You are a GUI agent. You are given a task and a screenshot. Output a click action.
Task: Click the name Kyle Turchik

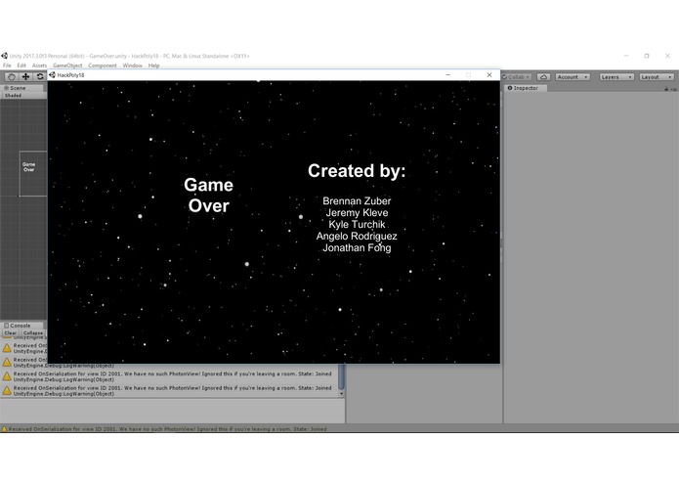(x=357, y=224)
